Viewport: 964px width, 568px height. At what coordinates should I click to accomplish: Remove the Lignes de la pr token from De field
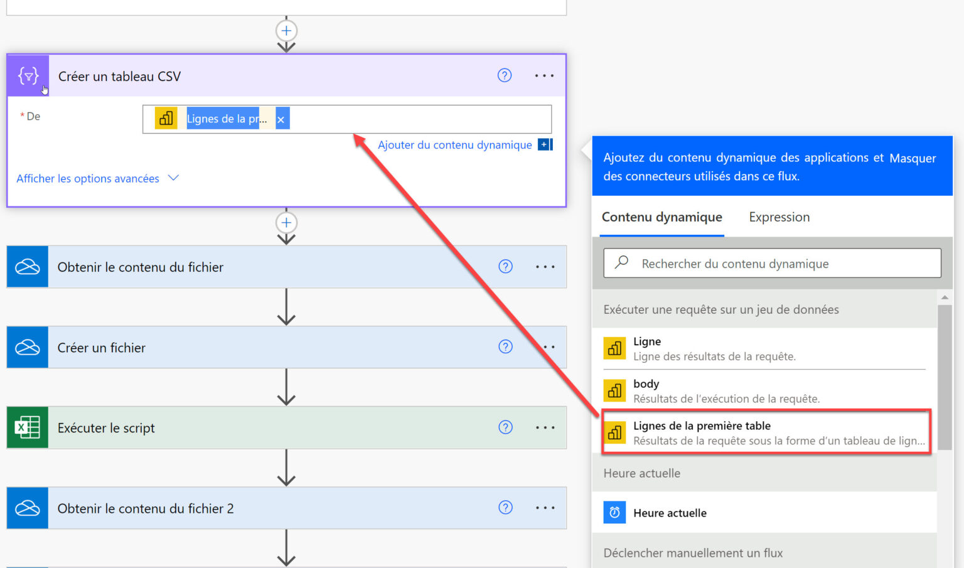click(281, 118)
